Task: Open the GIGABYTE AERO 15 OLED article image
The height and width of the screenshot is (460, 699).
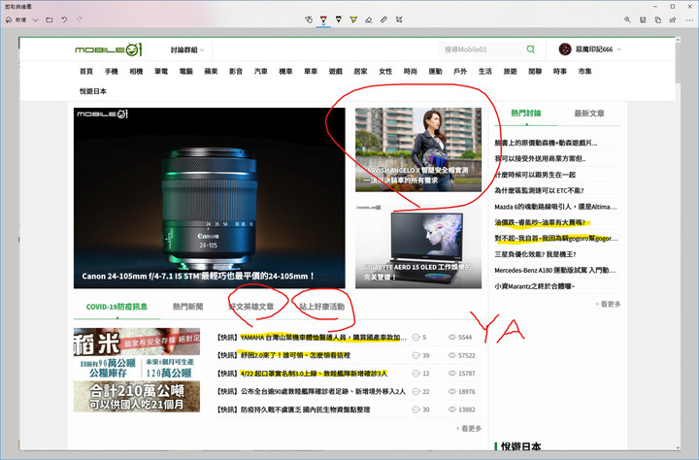Action: point(418,246)
